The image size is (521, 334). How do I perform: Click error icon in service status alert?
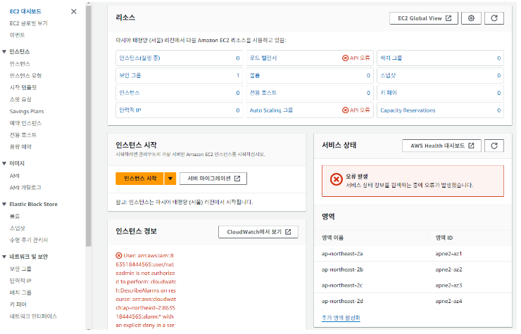tap(337, 180)
